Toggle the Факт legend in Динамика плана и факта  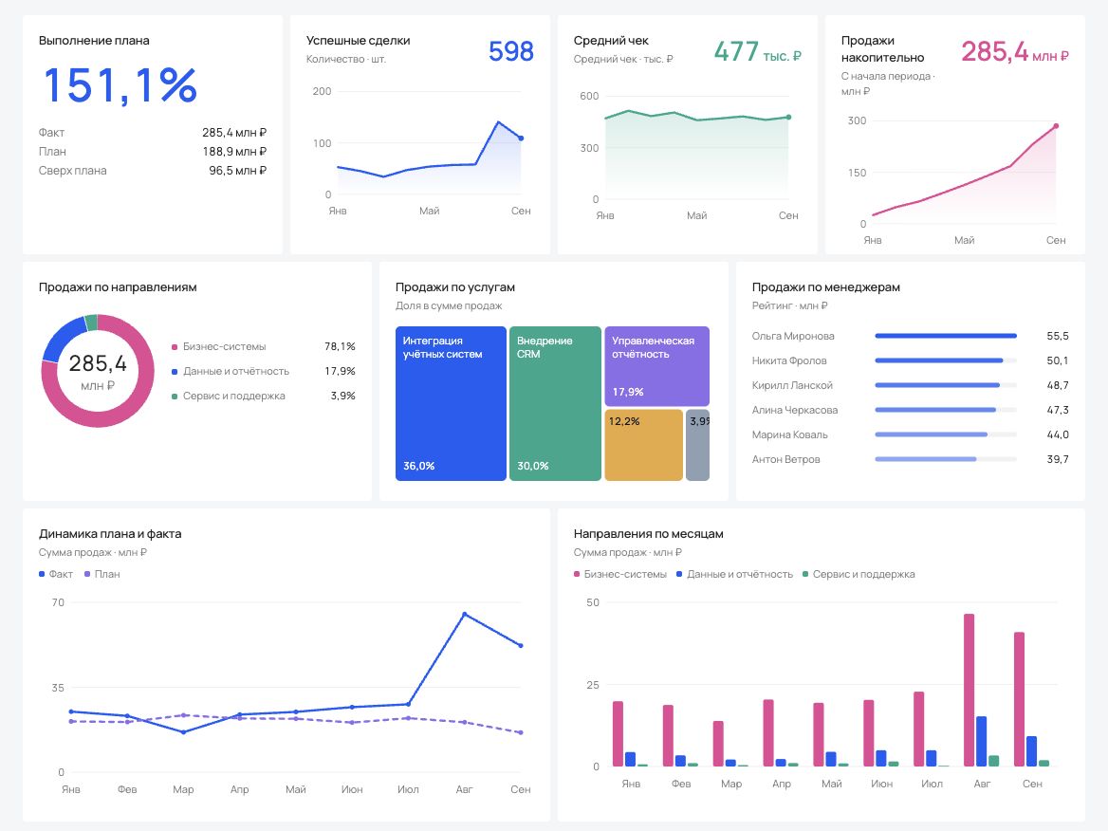coord(56,574)
